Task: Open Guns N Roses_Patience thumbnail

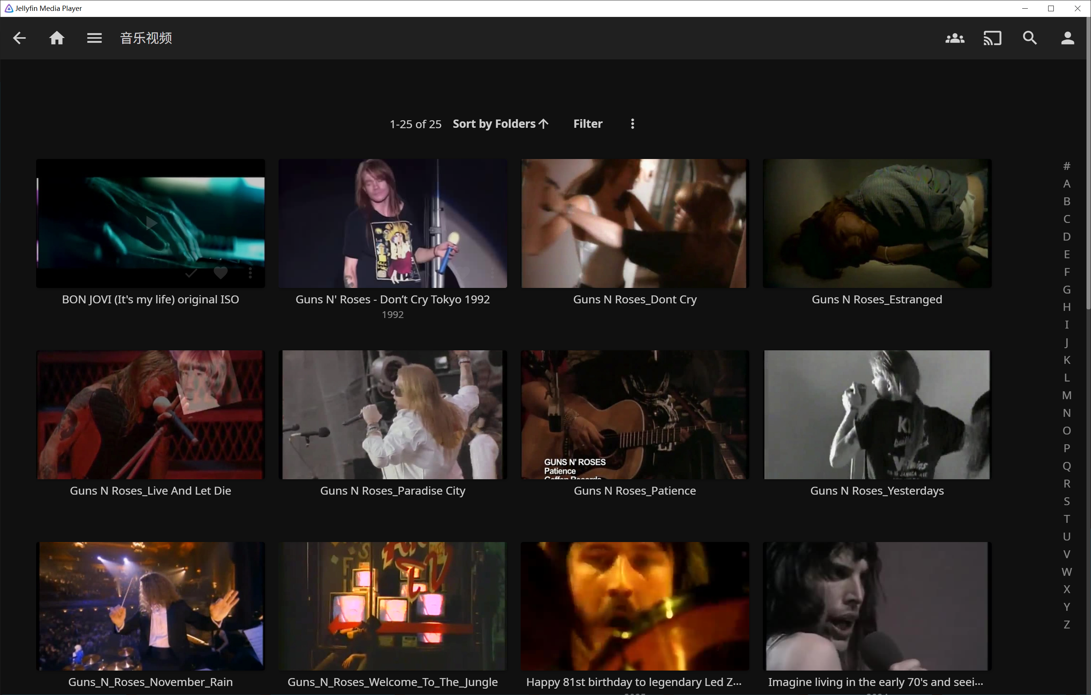Action: 634,414
